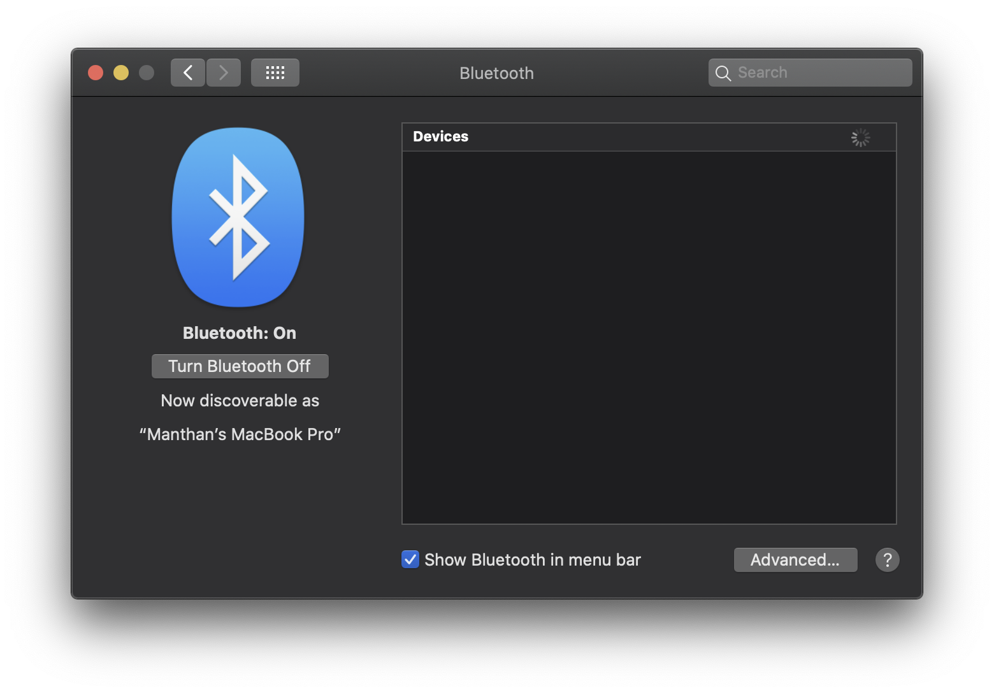This screenshot has width=994, height=693.
Task: Click the help question mark icon
Action: [887, 560]
